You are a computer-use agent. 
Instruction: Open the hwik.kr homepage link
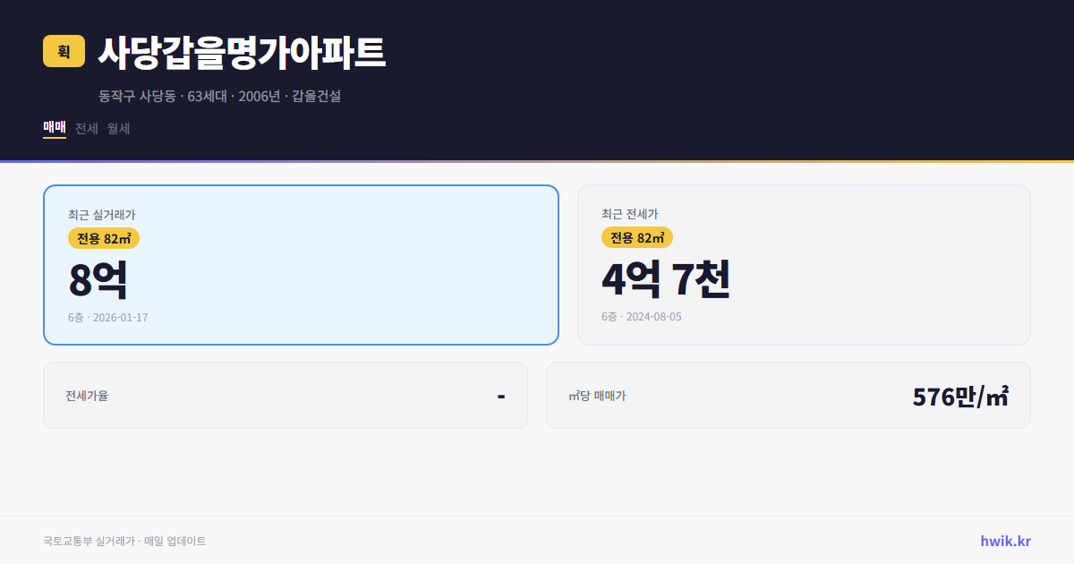click(1004, 541)
